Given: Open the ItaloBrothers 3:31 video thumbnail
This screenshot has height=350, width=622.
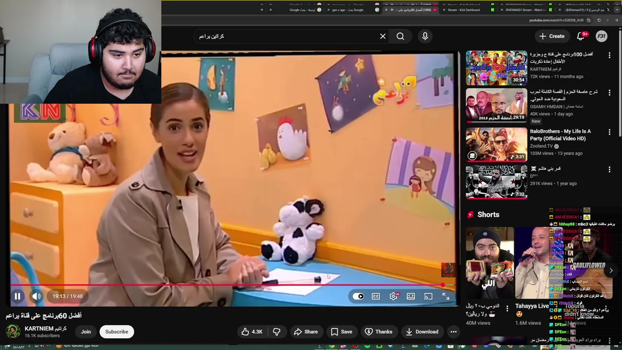Looking at the screenshot, I should tap(496, 144).
